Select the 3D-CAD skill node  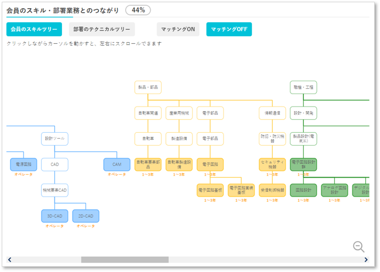54,216
